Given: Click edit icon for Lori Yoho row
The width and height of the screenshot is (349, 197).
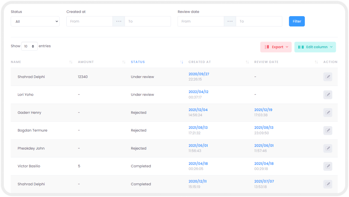Looking at the screenshot, I should coord(328,95).
